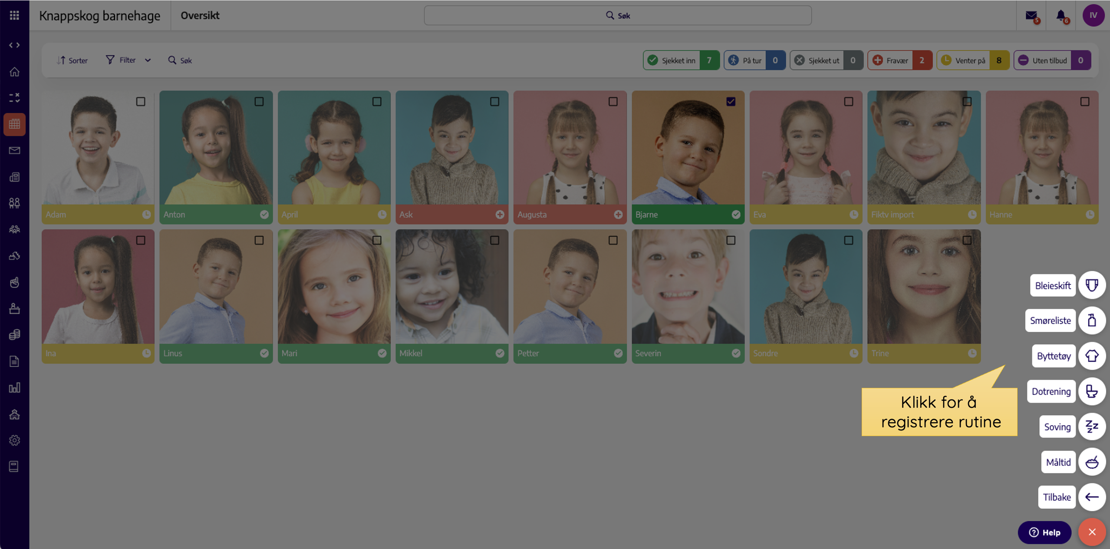Click the Dotrening toilet icon
The image size is (1110, 549).
pyautogui.click(x=1092, y=391)
